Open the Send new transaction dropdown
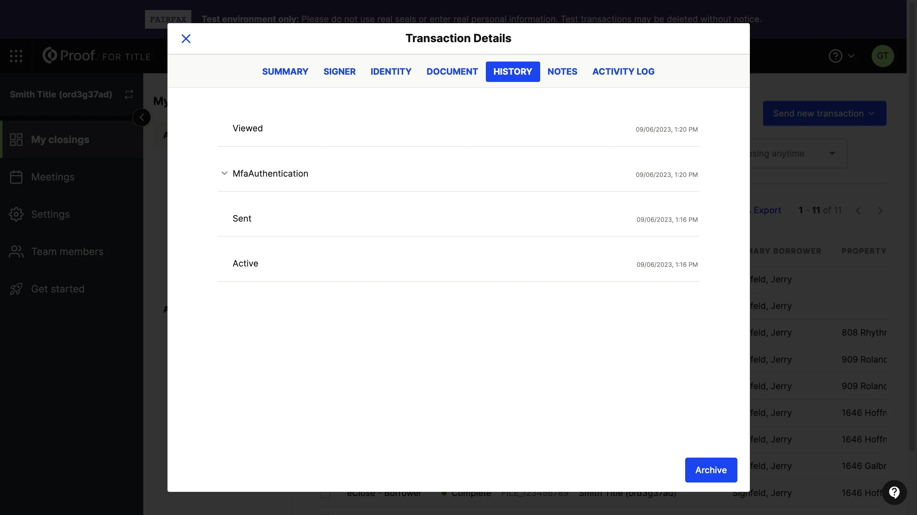 (x=825, y=113)
